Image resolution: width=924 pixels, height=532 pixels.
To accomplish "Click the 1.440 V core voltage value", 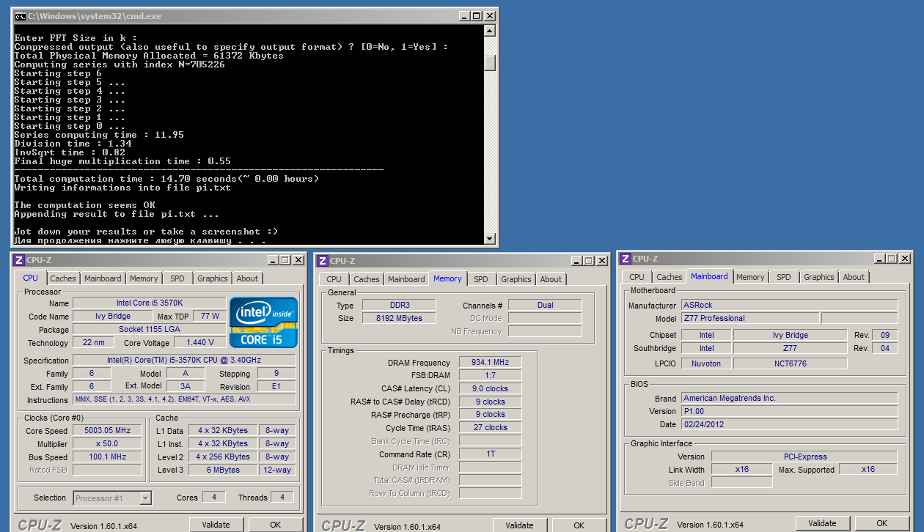I will 200,343.
